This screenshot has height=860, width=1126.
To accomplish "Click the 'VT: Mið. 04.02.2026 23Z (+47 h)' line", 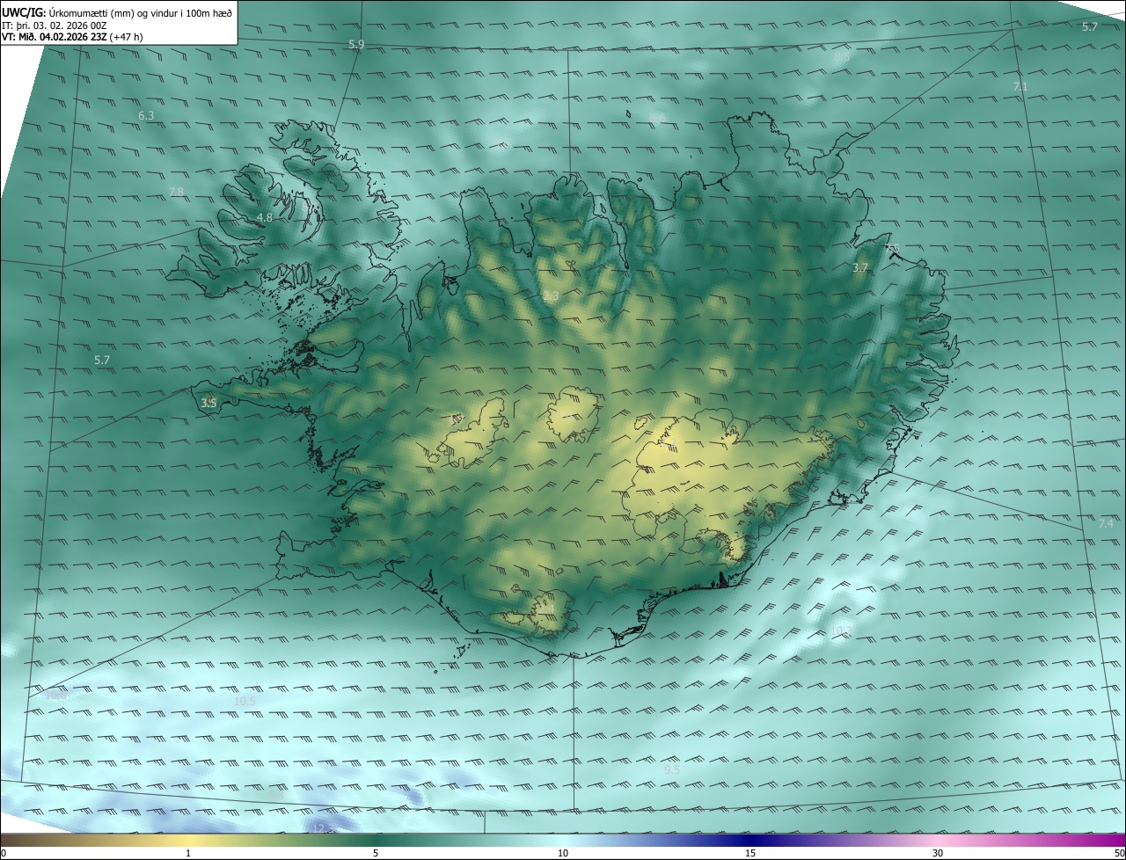I will [x=72, y=37].
